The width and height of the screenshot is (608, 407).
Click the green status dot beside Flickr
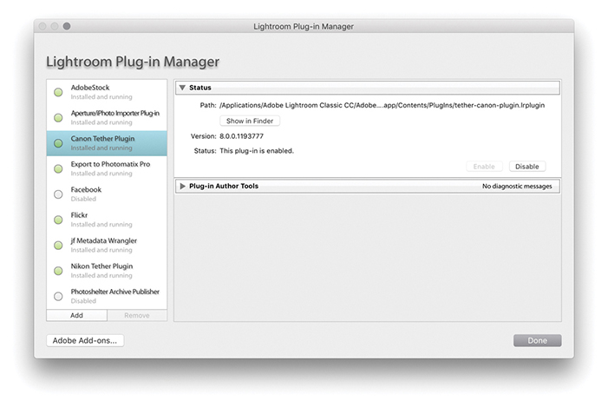click(58, 220)
